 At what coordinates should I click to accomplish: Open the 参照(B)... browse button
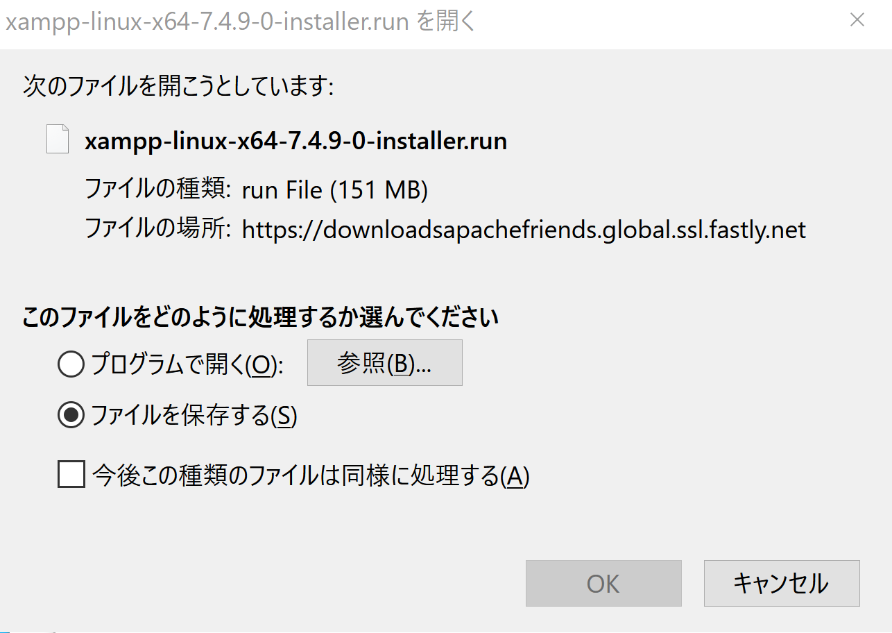pyautogui.click(x=384, y=362)
